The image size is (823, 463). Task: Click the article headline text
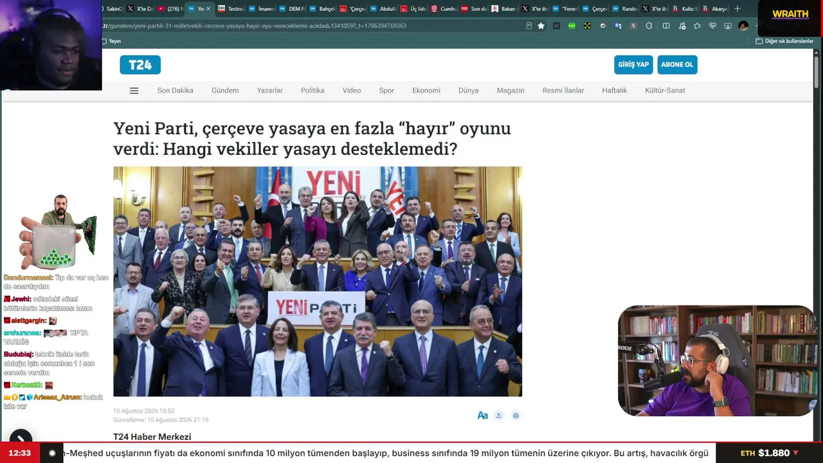[x=312, y=138]
